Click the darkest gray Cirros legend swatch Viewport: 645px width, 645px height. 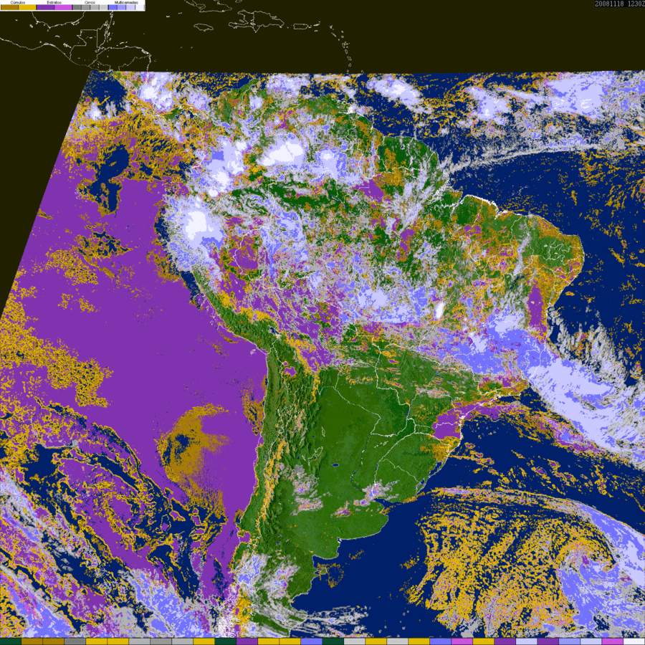[77, 7]
